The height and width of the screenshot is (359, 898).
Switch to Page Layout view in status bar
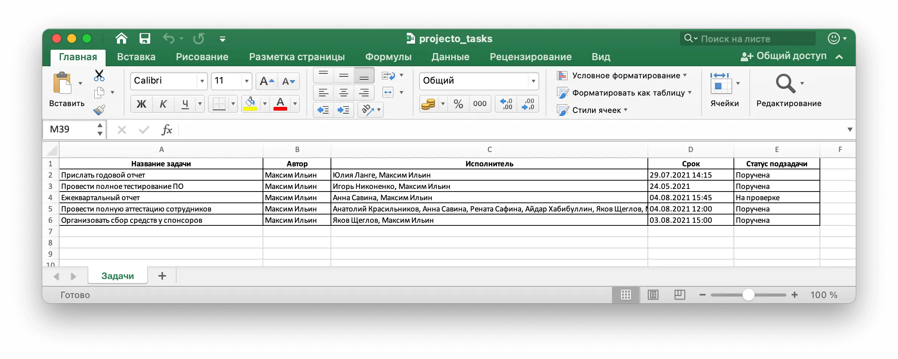[653, 295]
